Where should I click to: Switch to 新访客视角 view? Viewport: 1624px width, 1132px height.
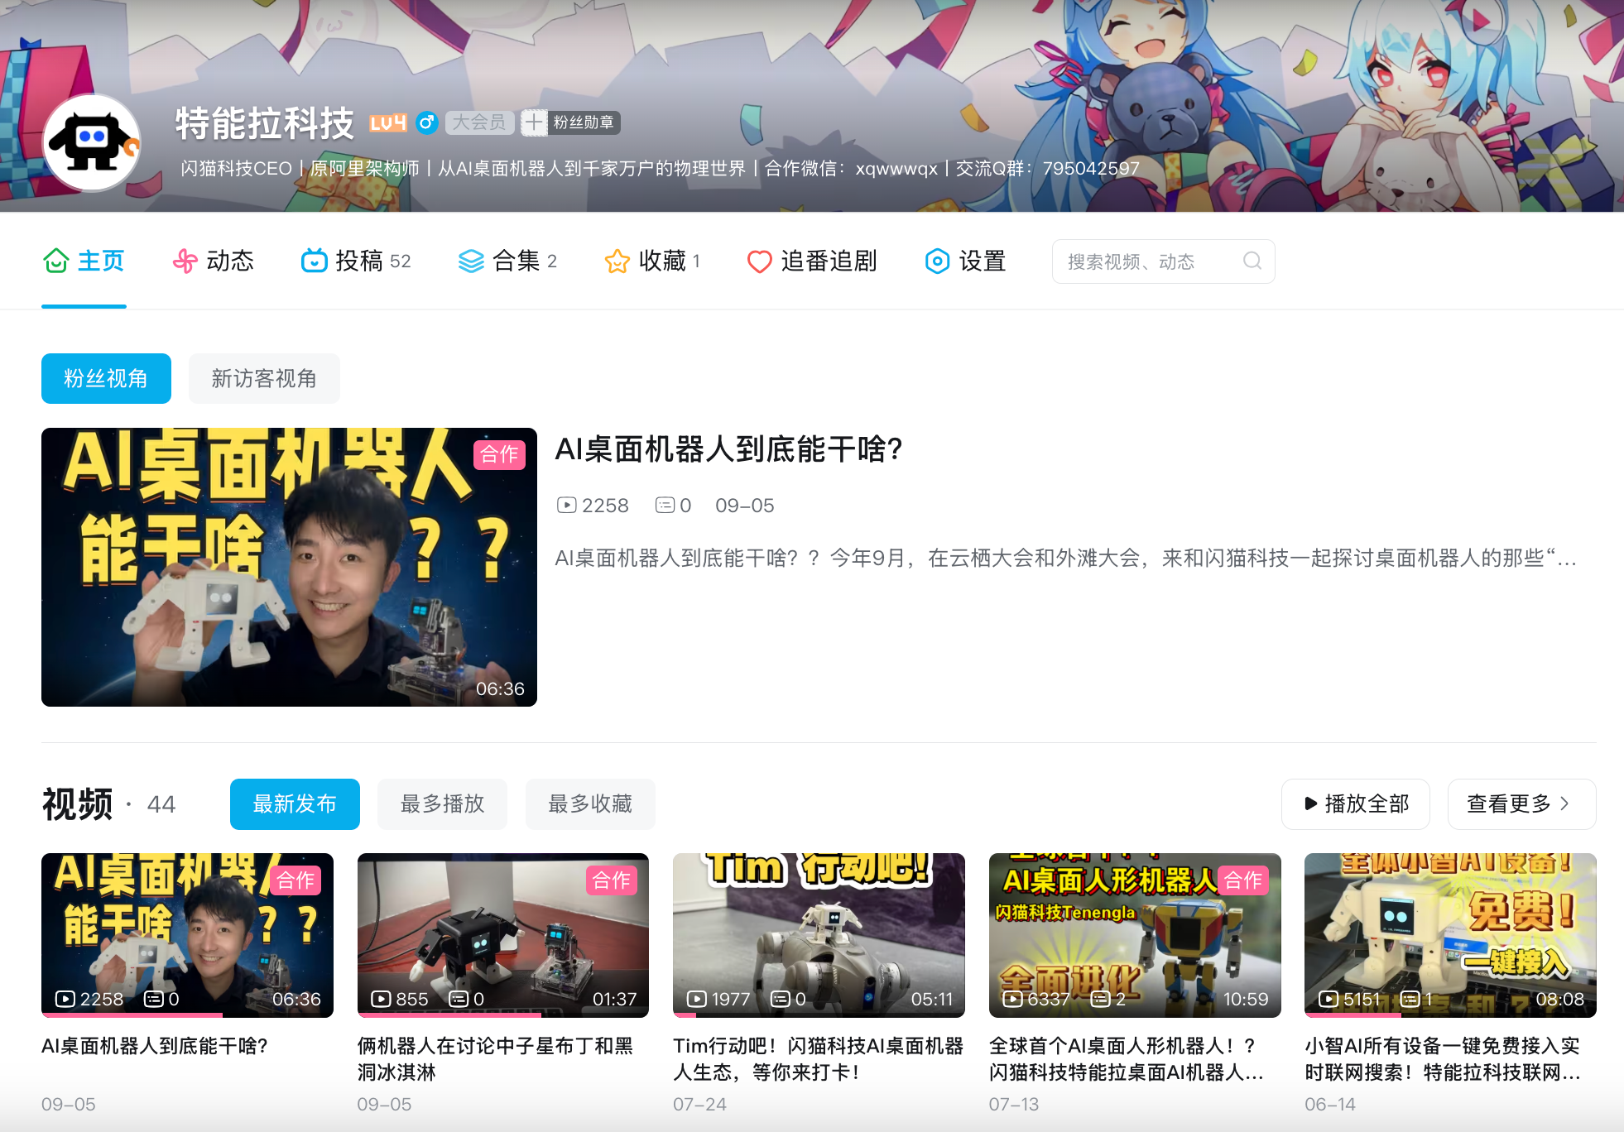[x=264, y=378]
